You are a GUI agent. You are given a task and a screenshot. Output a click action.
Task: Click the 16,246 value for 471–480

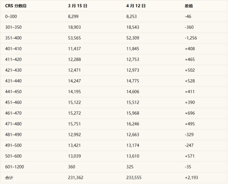pos(133,124)
